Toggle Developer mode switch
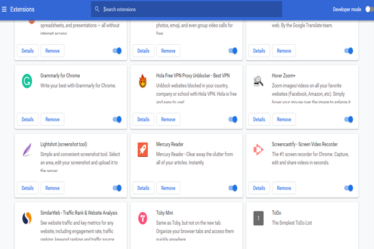This screenshot has width=374, height=249. (370, 9)
